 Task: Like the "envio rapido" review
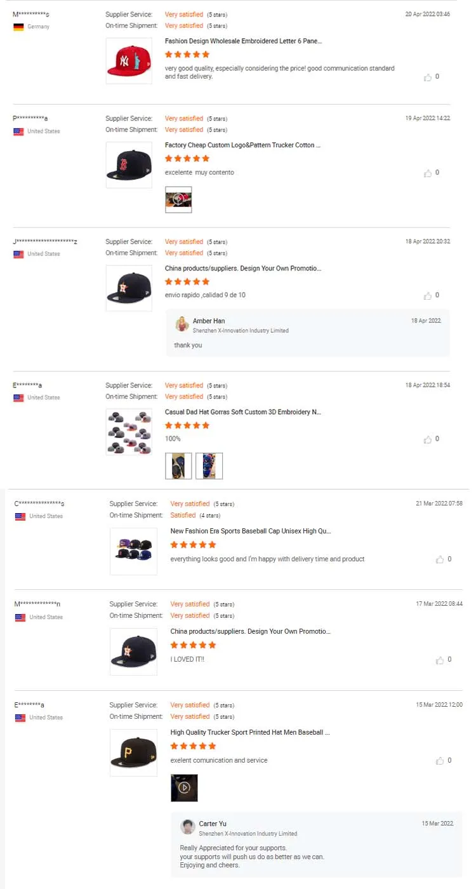pos(428,295)
